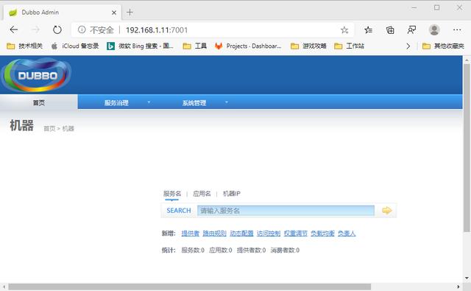Screen dimensions: 471x291
Task: Click the 服务数:0 statistic
Action: (193, 250)
